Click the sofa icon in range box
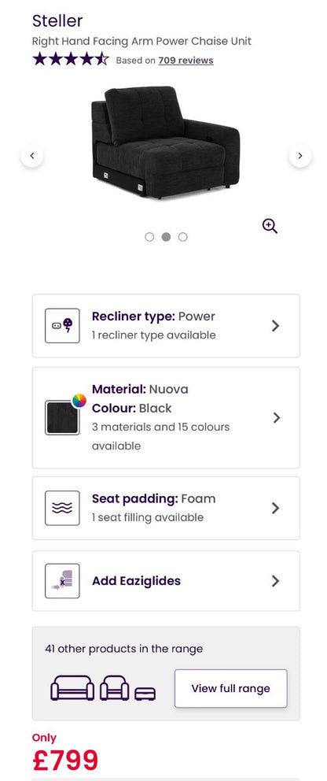327x781 pixels. [x=72, y=688]
